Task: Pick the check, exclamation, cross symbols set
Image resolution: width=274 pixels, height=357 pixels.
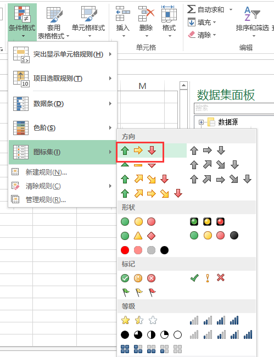Action: (x=208, y=278)
